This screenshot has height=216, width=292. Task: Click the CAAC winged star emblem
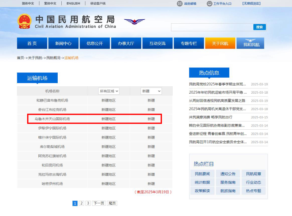coord(134,21)
